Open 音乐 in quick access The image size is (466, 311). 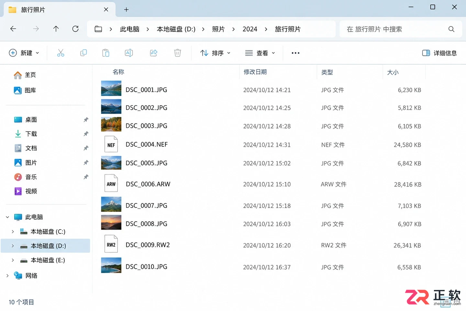26,177
